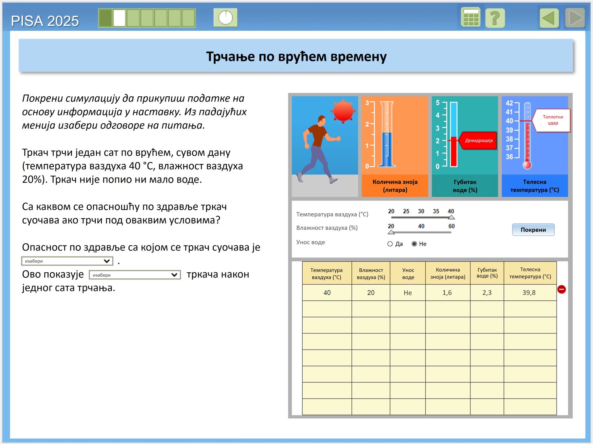Select the first progress bar segment

click(106, 18)
